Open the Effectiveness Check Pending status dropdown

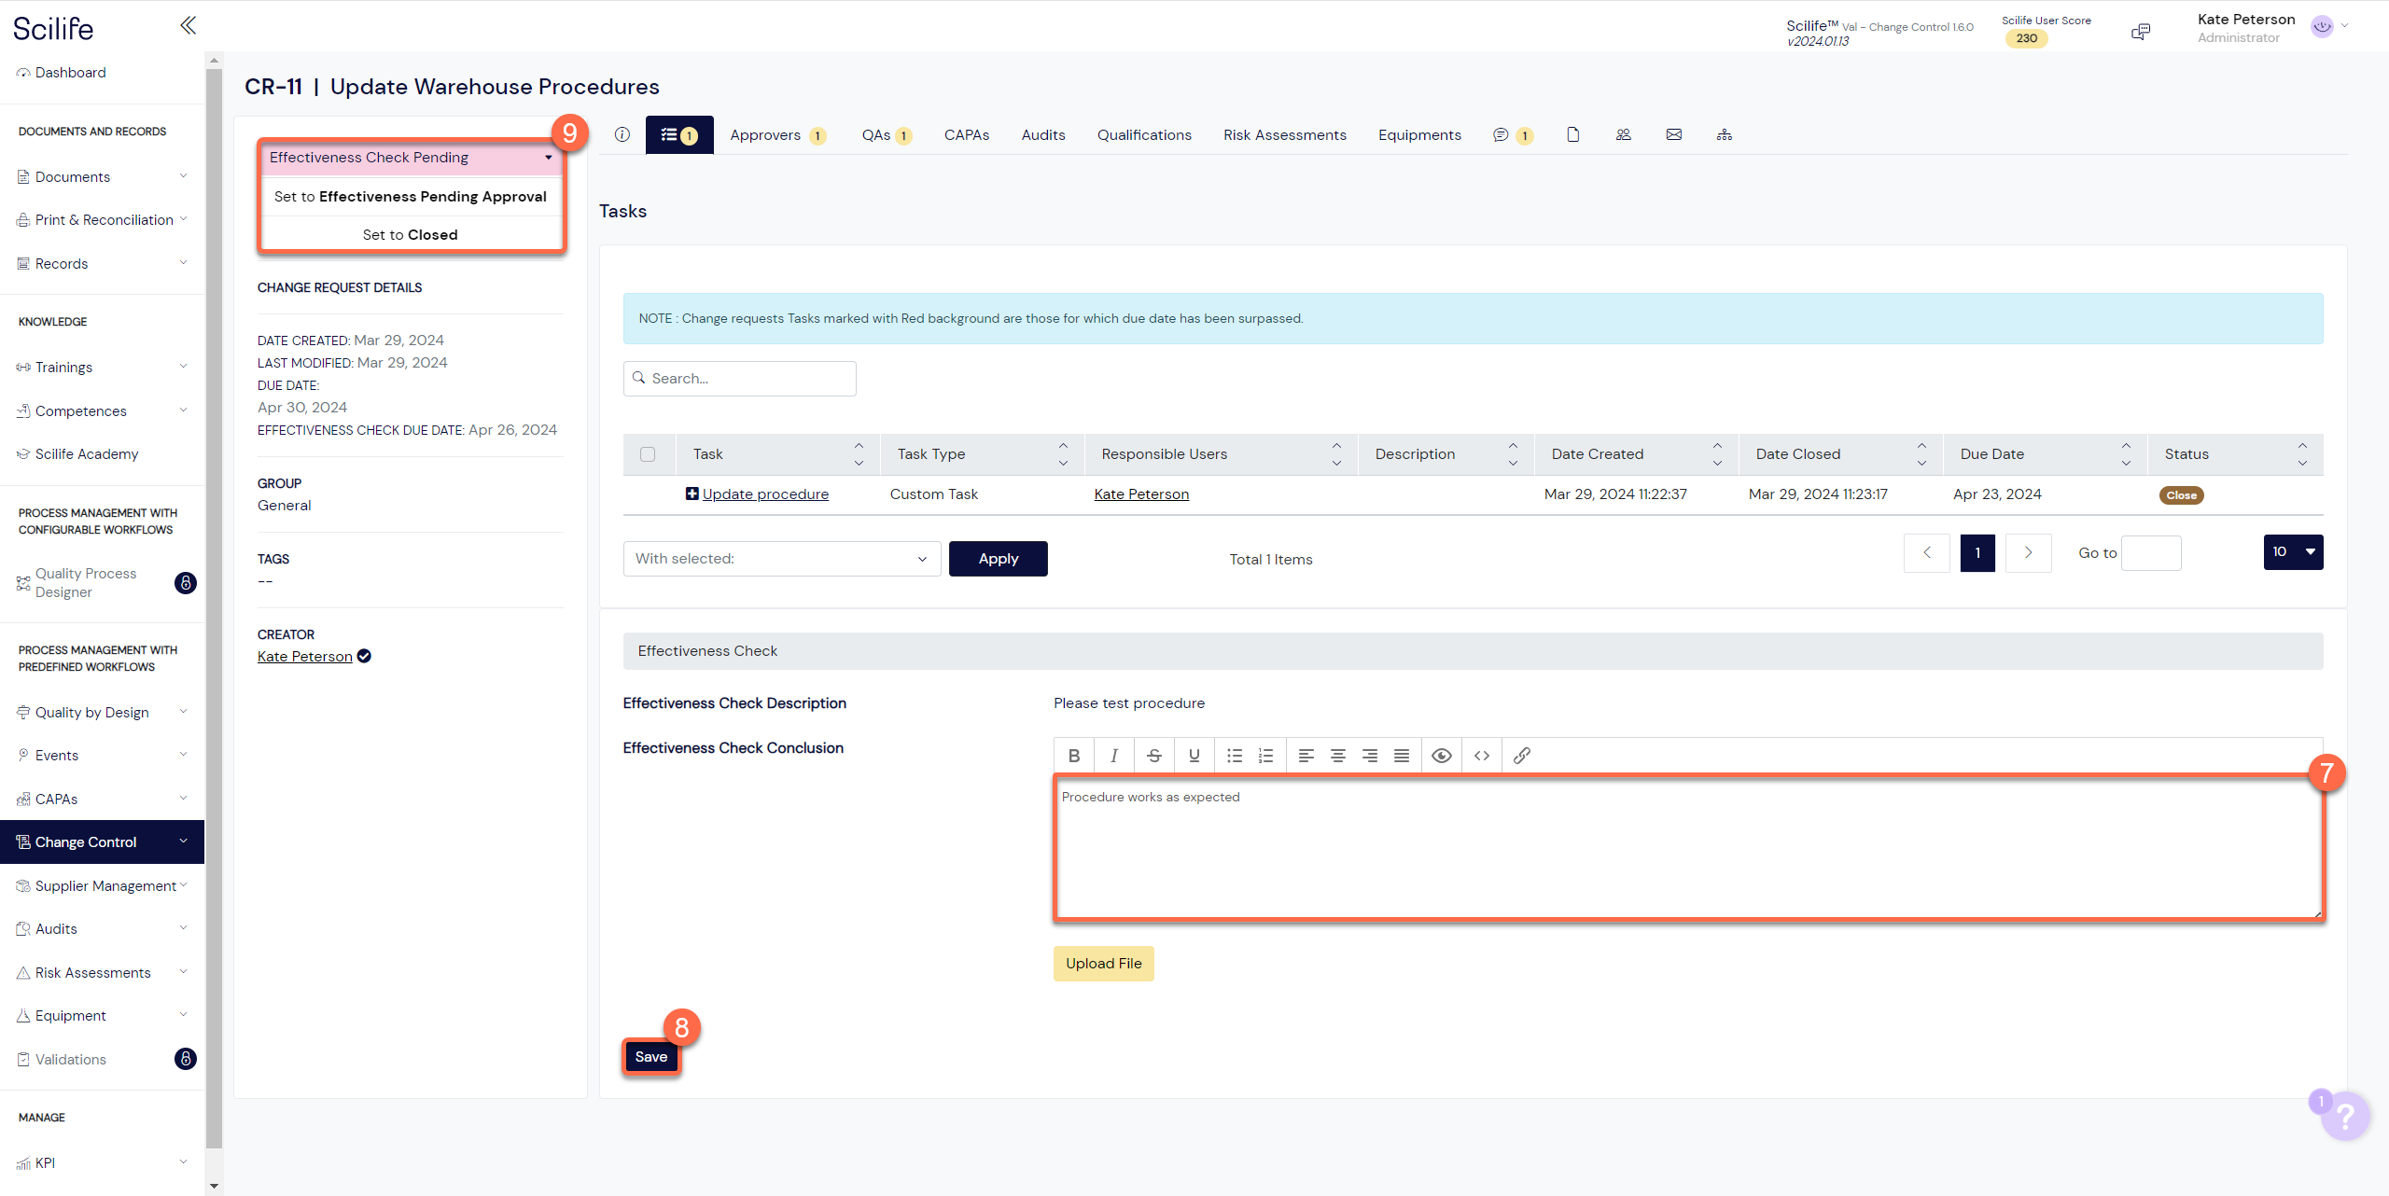click(x=411, y=157)
